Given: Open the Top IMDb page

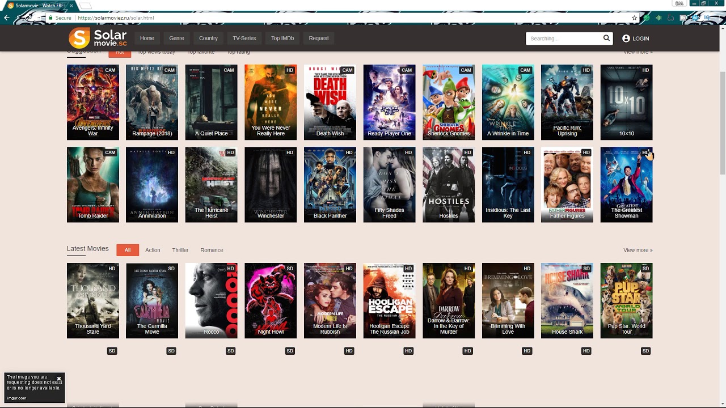Looking at the screenshot, I should tap(282, 38).
